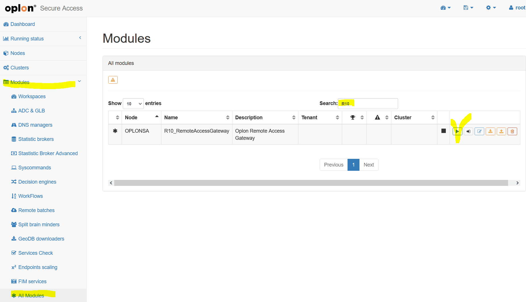Click the oplon logo

tap(20, 8)
